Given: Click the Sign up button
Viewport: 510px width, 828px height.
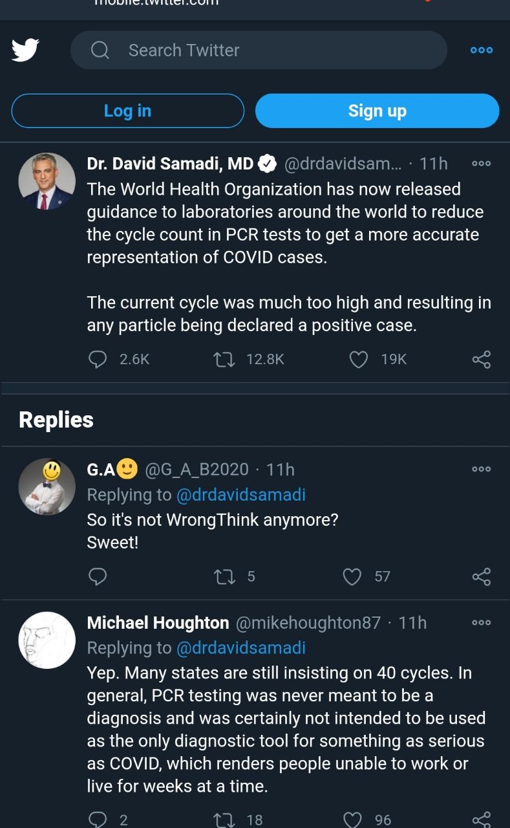Looking at the screenshot, I should (377, 111).
